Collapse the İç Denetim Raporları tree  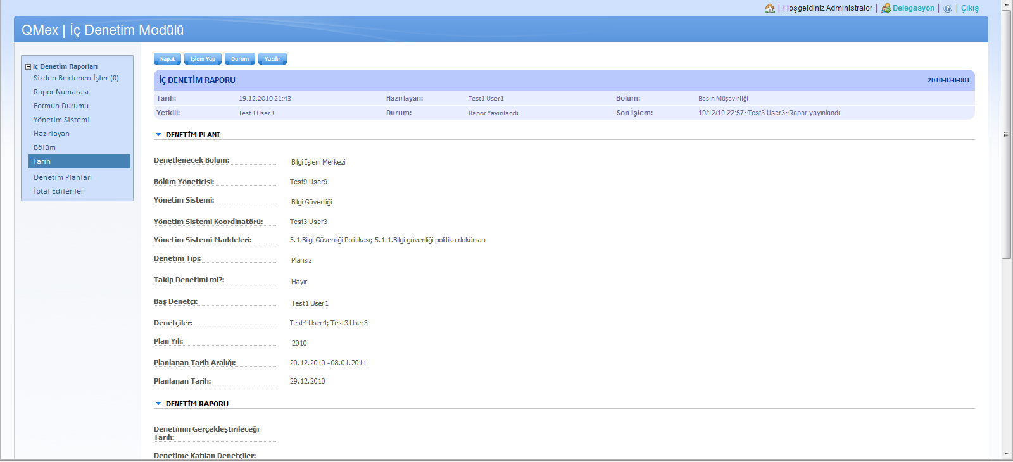[28, 66]
